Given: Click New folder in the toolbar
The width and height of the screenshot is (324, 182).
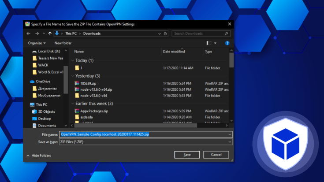Looking at the screenshot, I should tap(63, 43).
